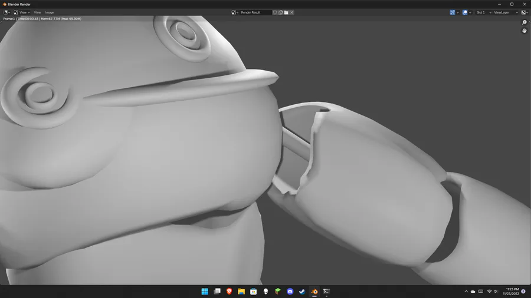Image resolution: width=531 pixels, height=298 pixels.
Task: Click the open image folder icon
Action: (286, 12)
